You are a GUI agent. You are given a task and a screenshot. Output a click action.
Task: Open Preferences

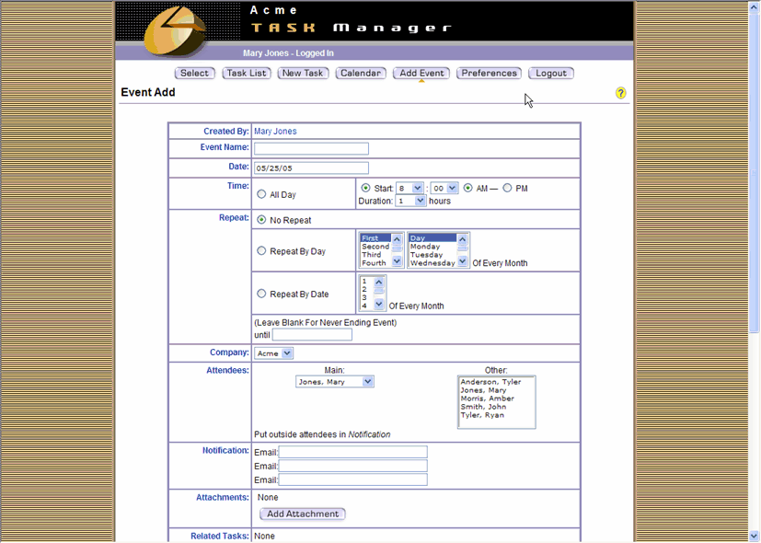tap(489, 74)
